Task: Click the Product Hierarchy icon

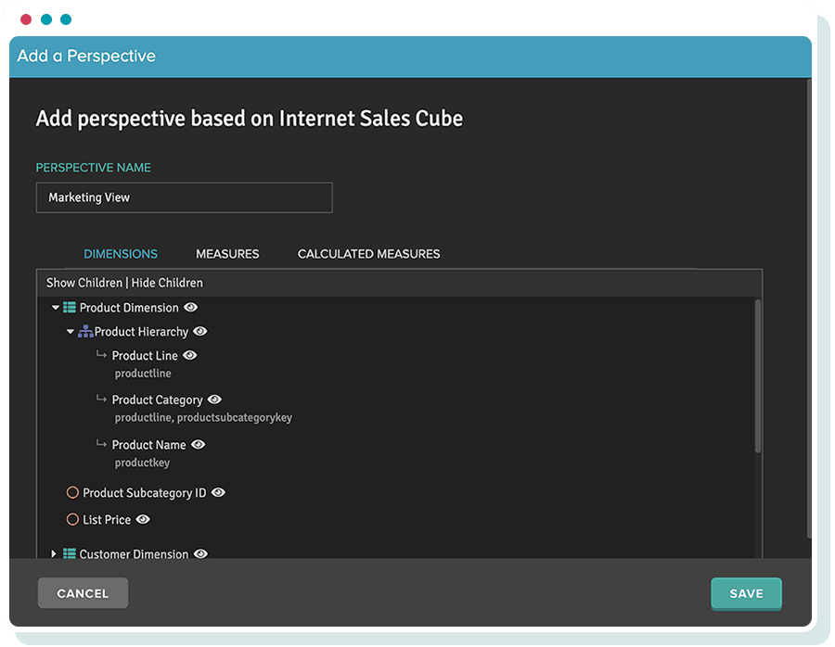Action: coord(85,332)
